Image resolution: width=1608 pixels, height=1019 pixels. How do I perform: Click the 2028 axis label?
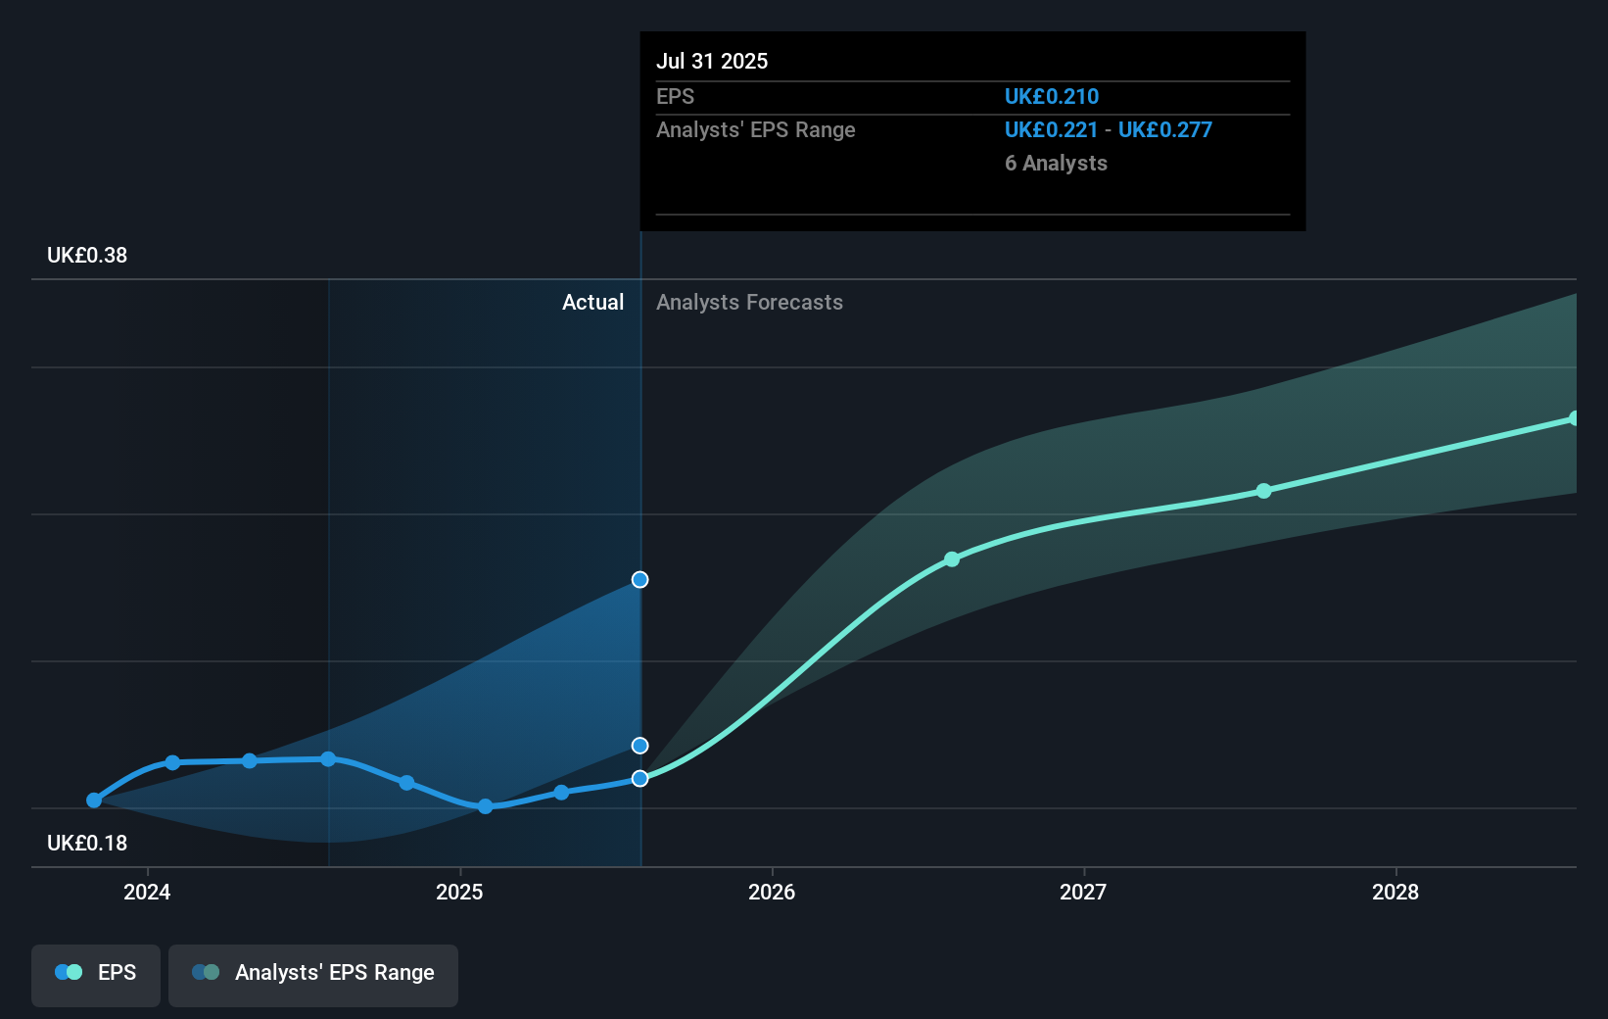click(1396, 893)
